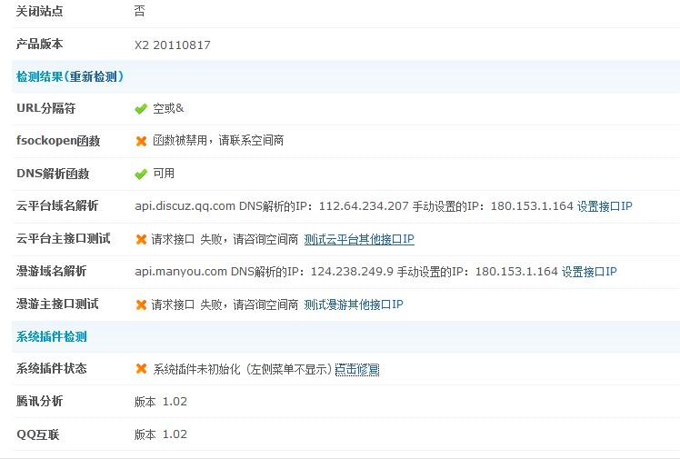Screen dimensions: 680x459
Task: Click the orange X icon for 漫游主接口测试
Action: tap(141, 304)
